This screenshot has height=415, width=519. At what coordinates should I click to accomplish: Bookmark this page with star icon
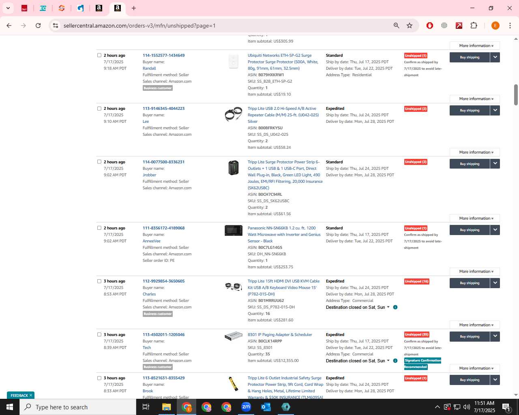click(x=410, y=26)
